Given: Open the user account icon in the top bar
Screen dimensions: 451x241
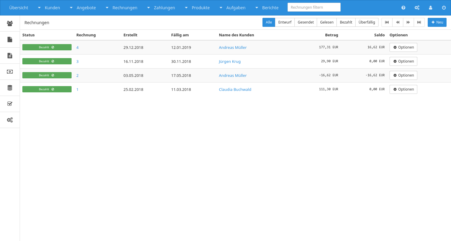Looking at the screenshot, I should pos(430,8).
